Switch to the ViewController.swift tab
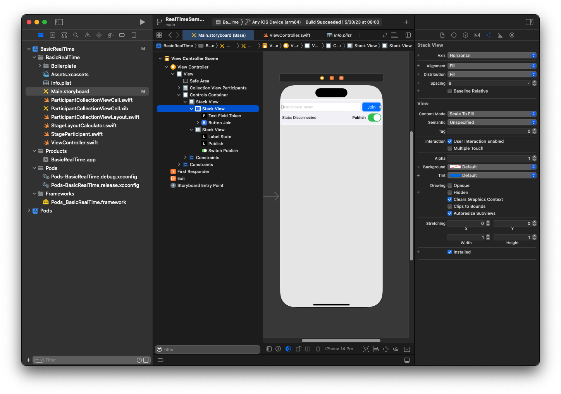561x394 pixels. 287,35
